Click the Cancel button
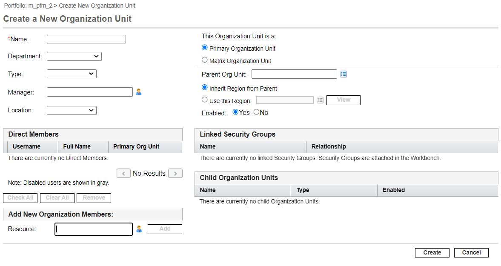Image resolution: width=501 pixels, height=266 pixels. 471,252
